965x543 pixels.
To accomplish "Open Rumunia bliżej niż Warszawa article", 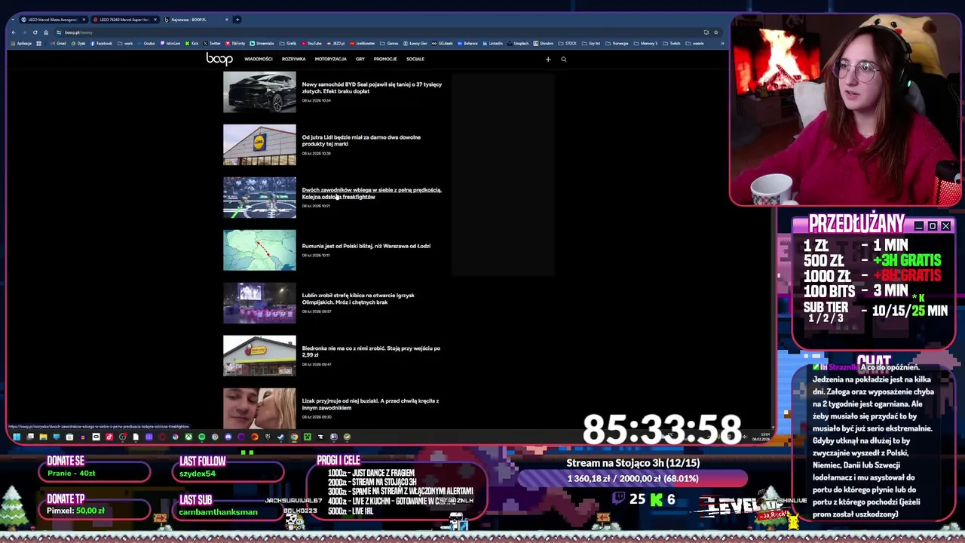I will coord(366,246).
